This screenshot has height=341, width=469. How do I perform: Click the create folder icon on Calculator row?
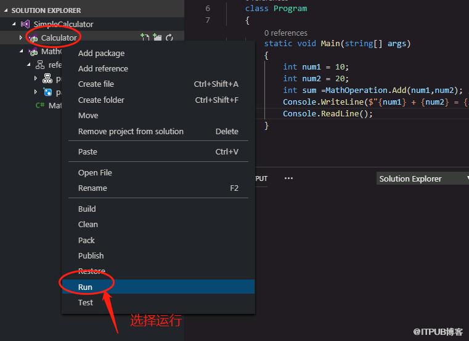[x=157, y=38]
